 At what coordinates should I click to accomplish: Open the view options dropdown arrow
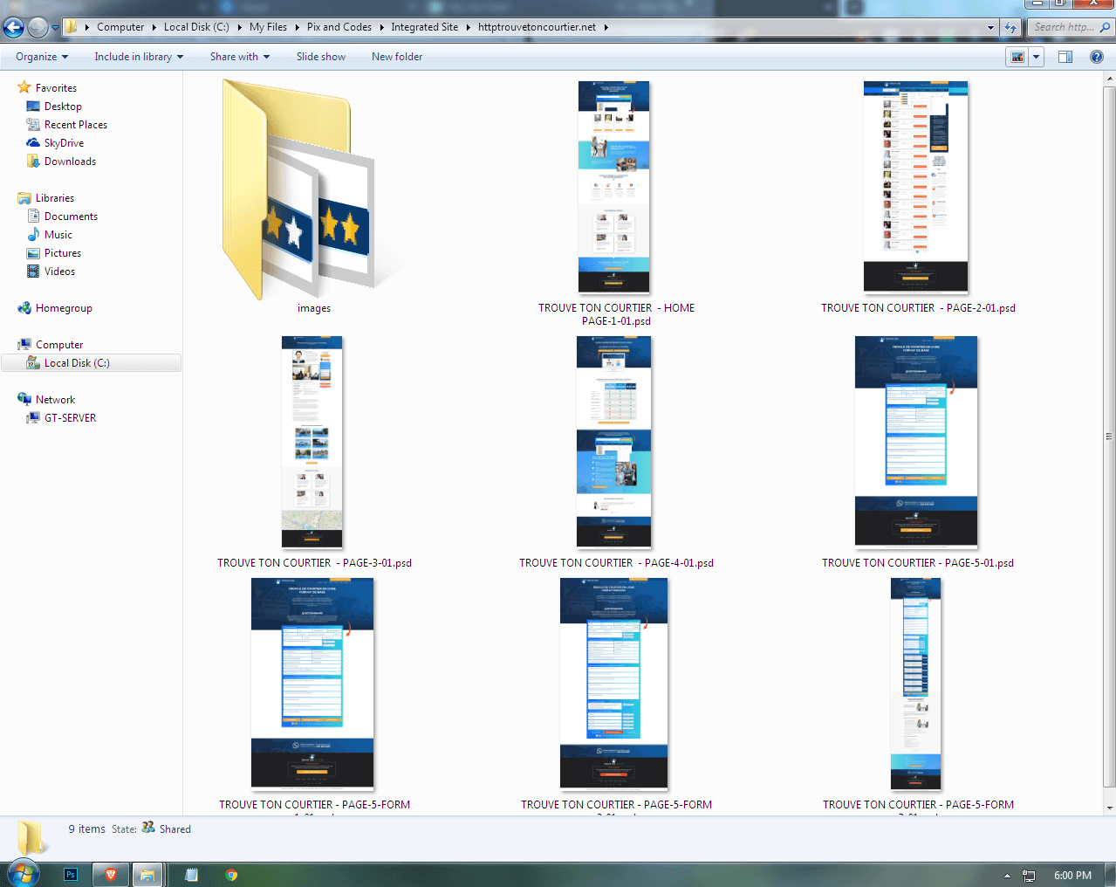pyautogui.click(x=1037, y=57)
